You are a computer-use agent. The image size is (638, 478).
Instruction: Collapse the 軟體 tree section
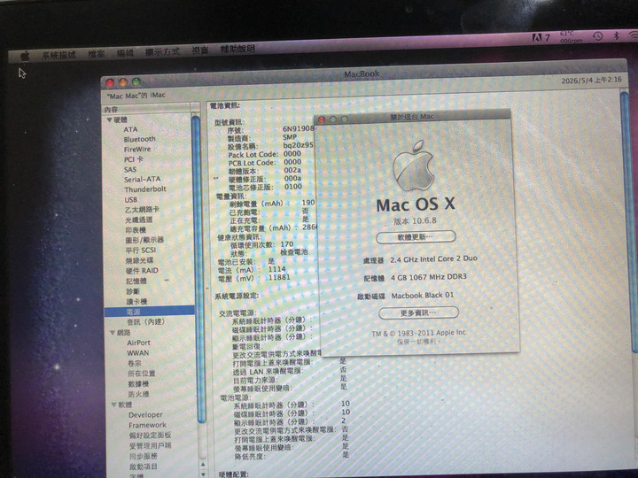click(114, 405)
